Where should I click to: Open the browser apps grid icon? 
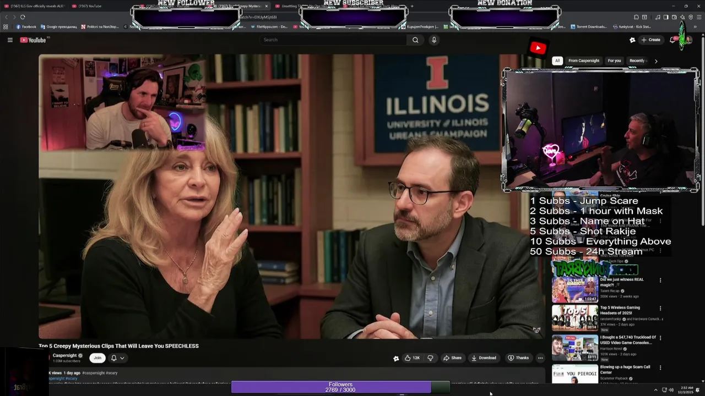pos(6,26)
